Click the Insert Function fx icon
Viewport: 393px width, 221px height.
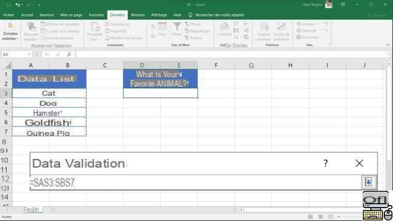69,55
